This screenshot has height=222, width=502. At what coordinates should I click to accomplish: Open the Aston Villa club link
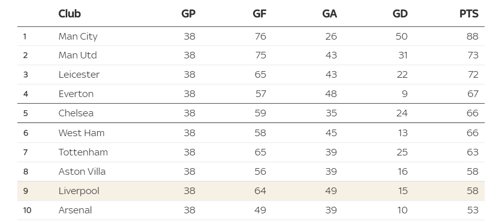[82, 172]
